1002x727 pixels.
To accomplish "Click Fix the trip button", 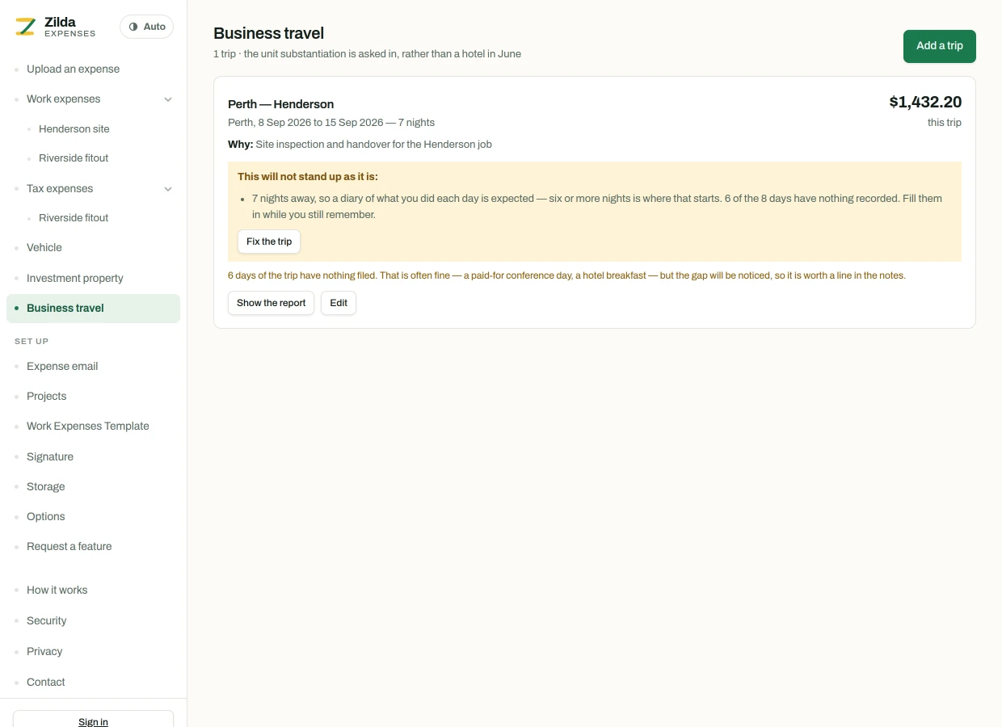I will (x=269, y=242).
